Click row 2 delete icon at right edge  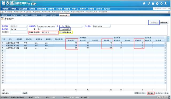pyautogui.click(x=165, y=45)
